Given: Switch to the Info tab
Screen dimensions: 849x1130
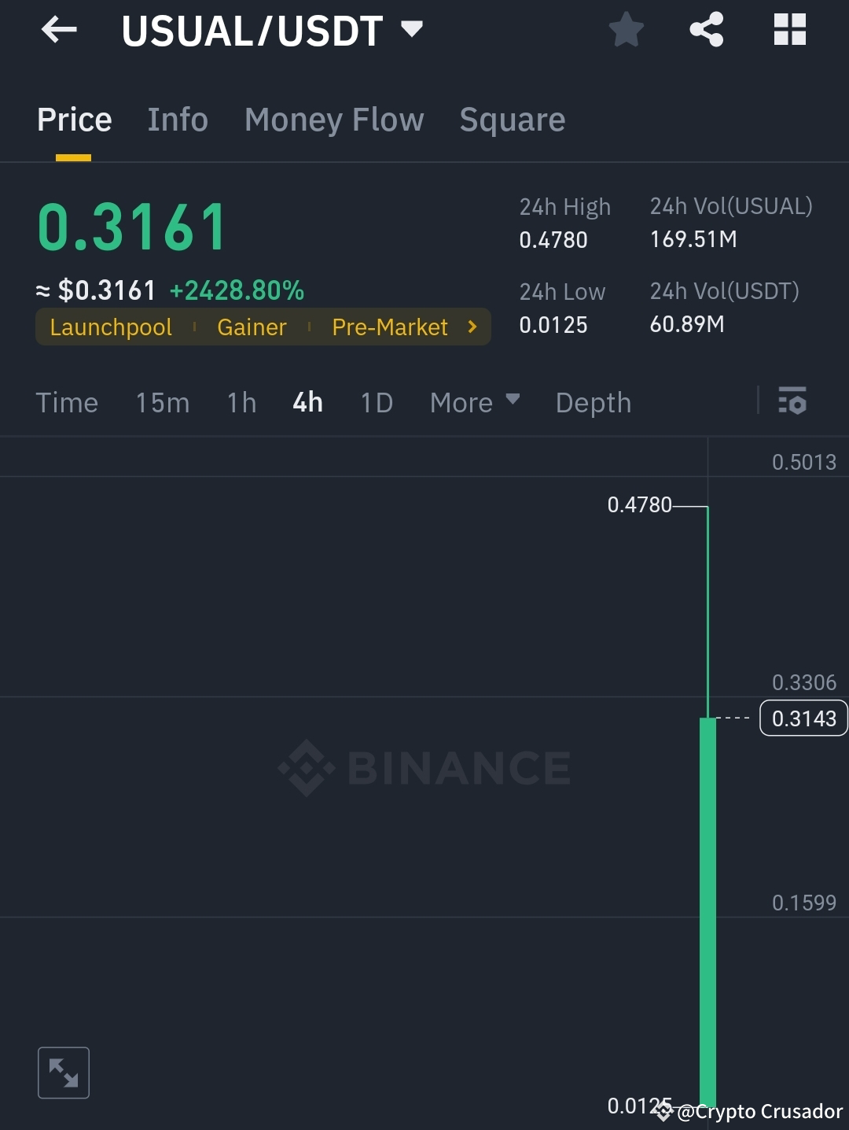Looking at the screenshot, I should [177, 120].
